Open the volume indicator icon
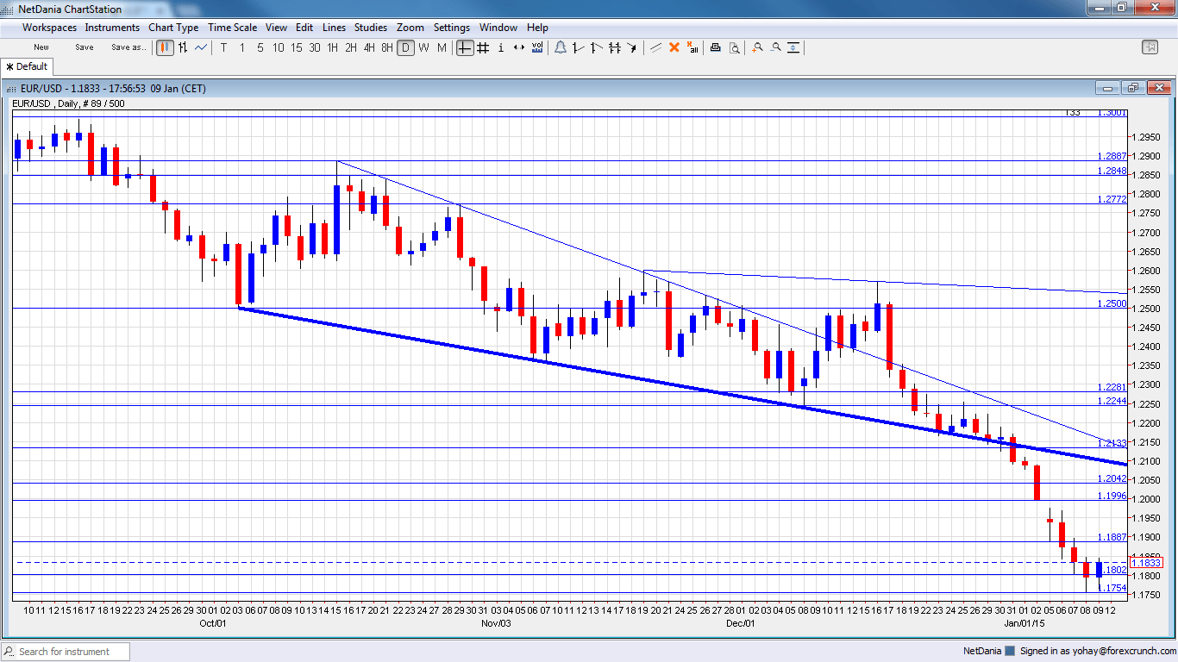The image size is (1178, 662). tap(538, 48)
